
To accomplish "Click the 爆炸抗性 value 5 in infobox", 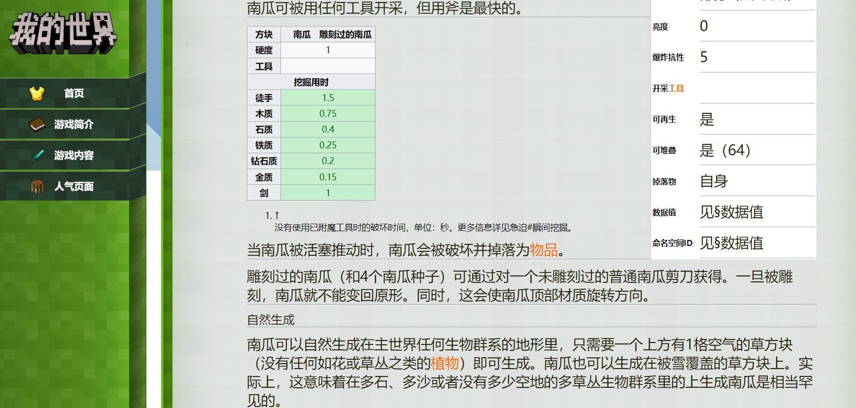I will tap(704, 57).
